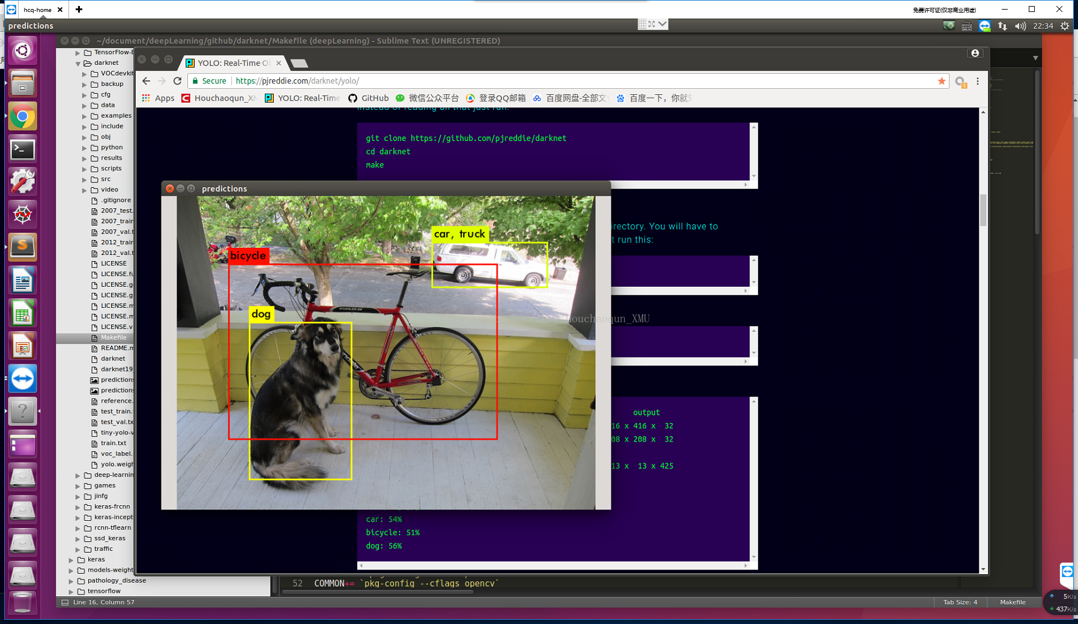Open System Settings wrench-gear dock icon
The image size is (1078, 624).
click(23, 182)
